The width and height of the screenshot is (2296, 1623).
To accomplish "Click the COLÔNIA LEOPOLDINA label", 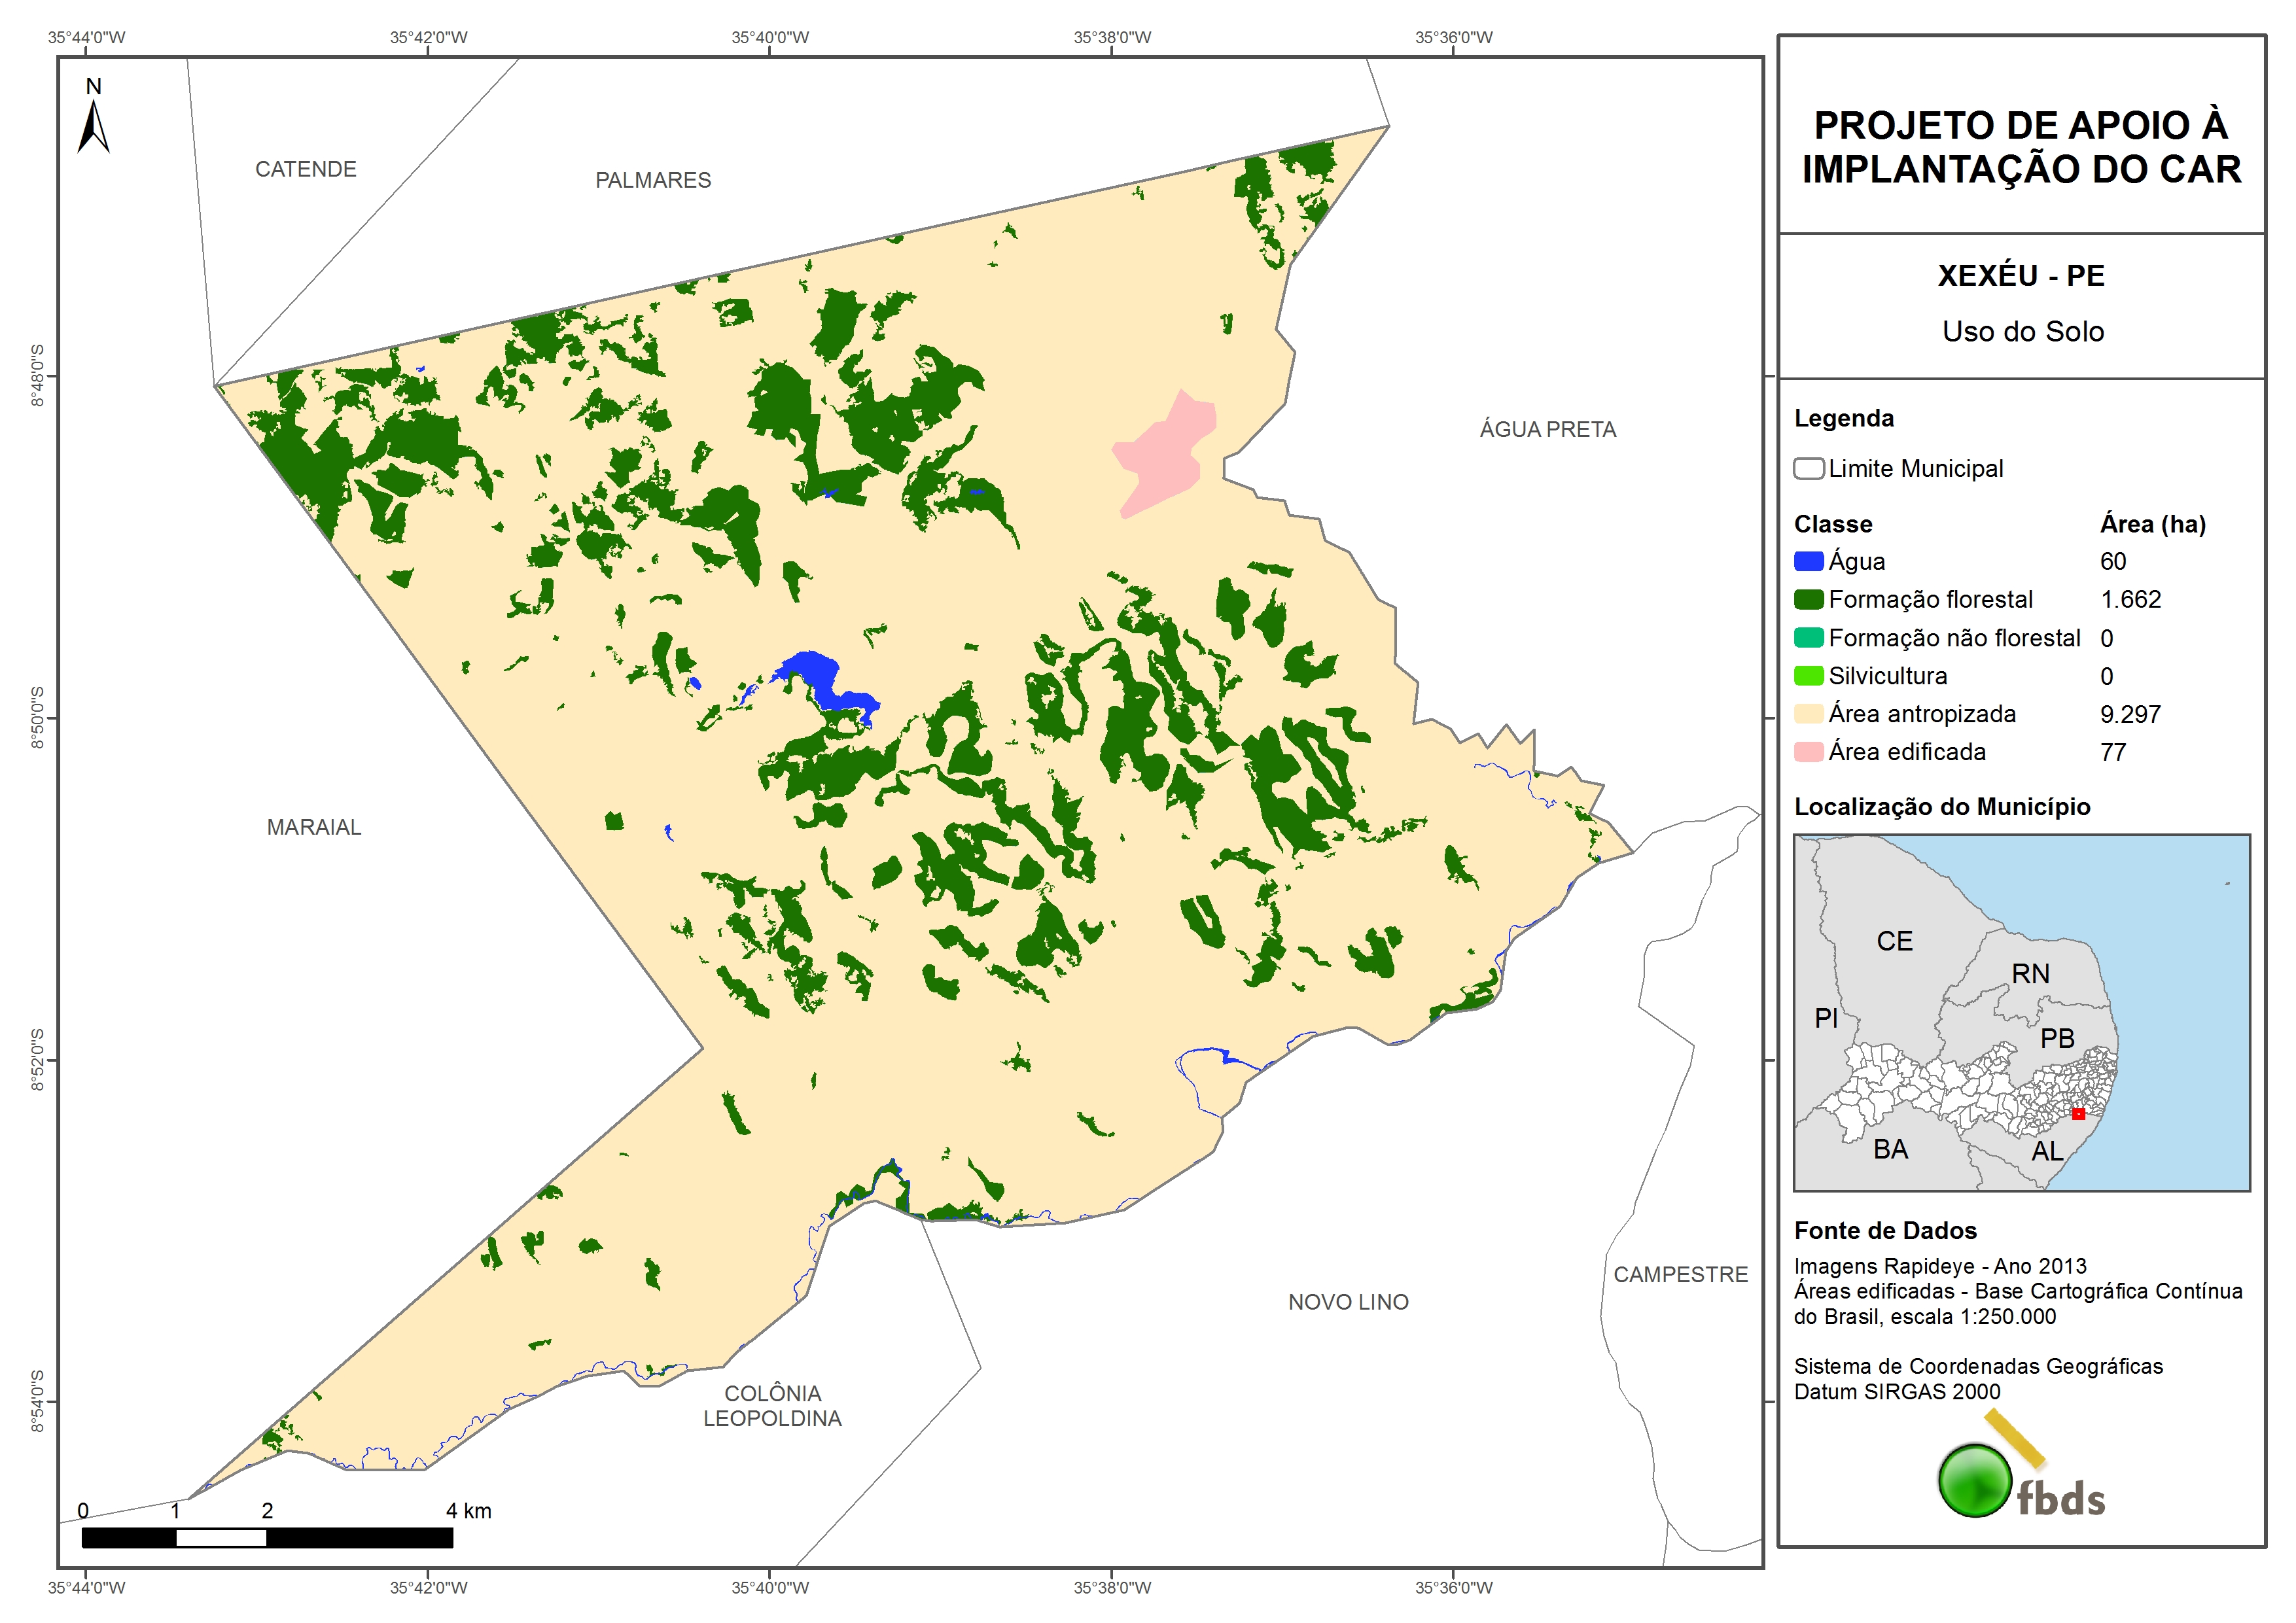I will [772, 1405].
